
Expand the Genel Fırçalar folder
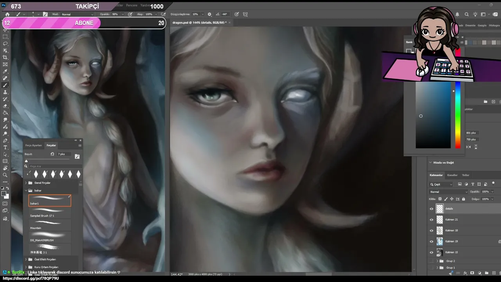(x=26, y=183)
